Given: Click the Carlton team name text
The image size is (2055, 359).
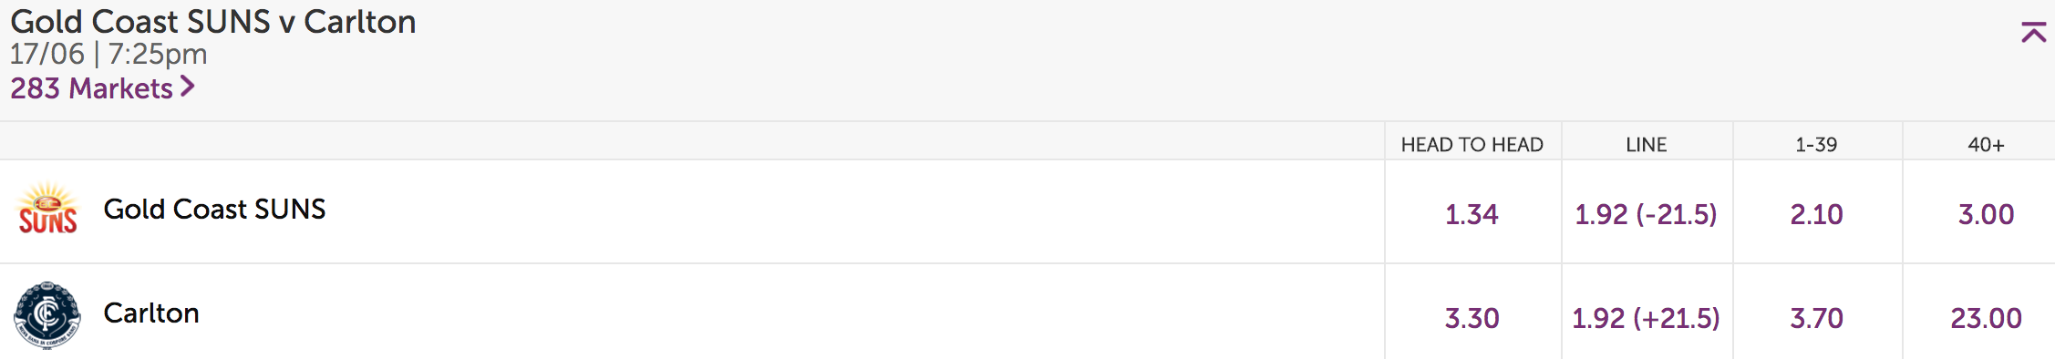Looking at the screenshot, I should pos(151,313).
